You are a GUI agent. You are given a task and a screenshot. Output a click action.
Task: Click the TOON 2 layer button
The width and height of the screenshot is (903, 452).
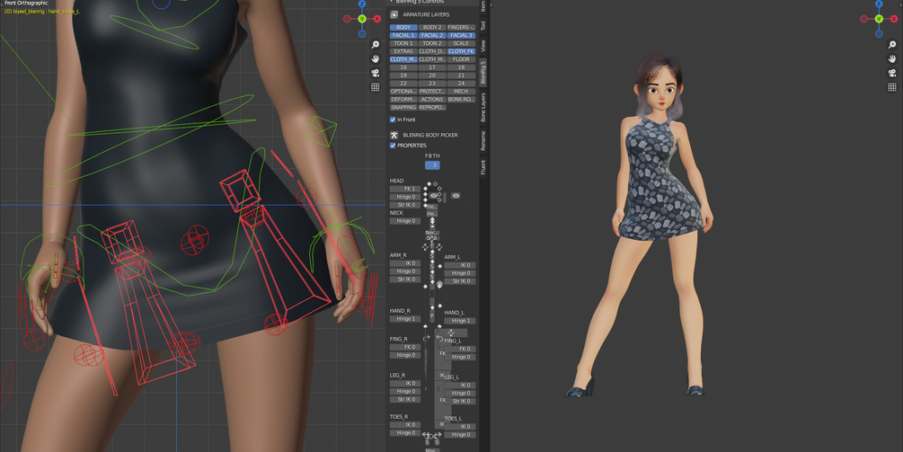432,43
